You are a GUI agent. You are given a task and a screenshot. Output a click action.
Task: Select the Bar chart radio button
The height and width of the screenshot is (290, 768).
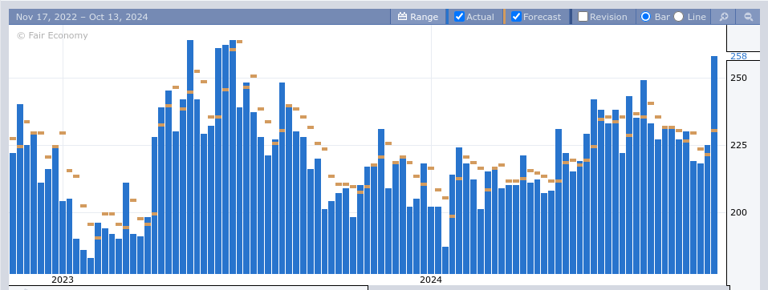645,17
